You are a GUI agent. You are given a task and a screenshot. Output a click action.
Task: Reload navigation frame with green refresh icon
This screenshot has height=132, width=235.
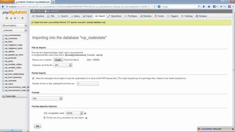tap(22, 18)
